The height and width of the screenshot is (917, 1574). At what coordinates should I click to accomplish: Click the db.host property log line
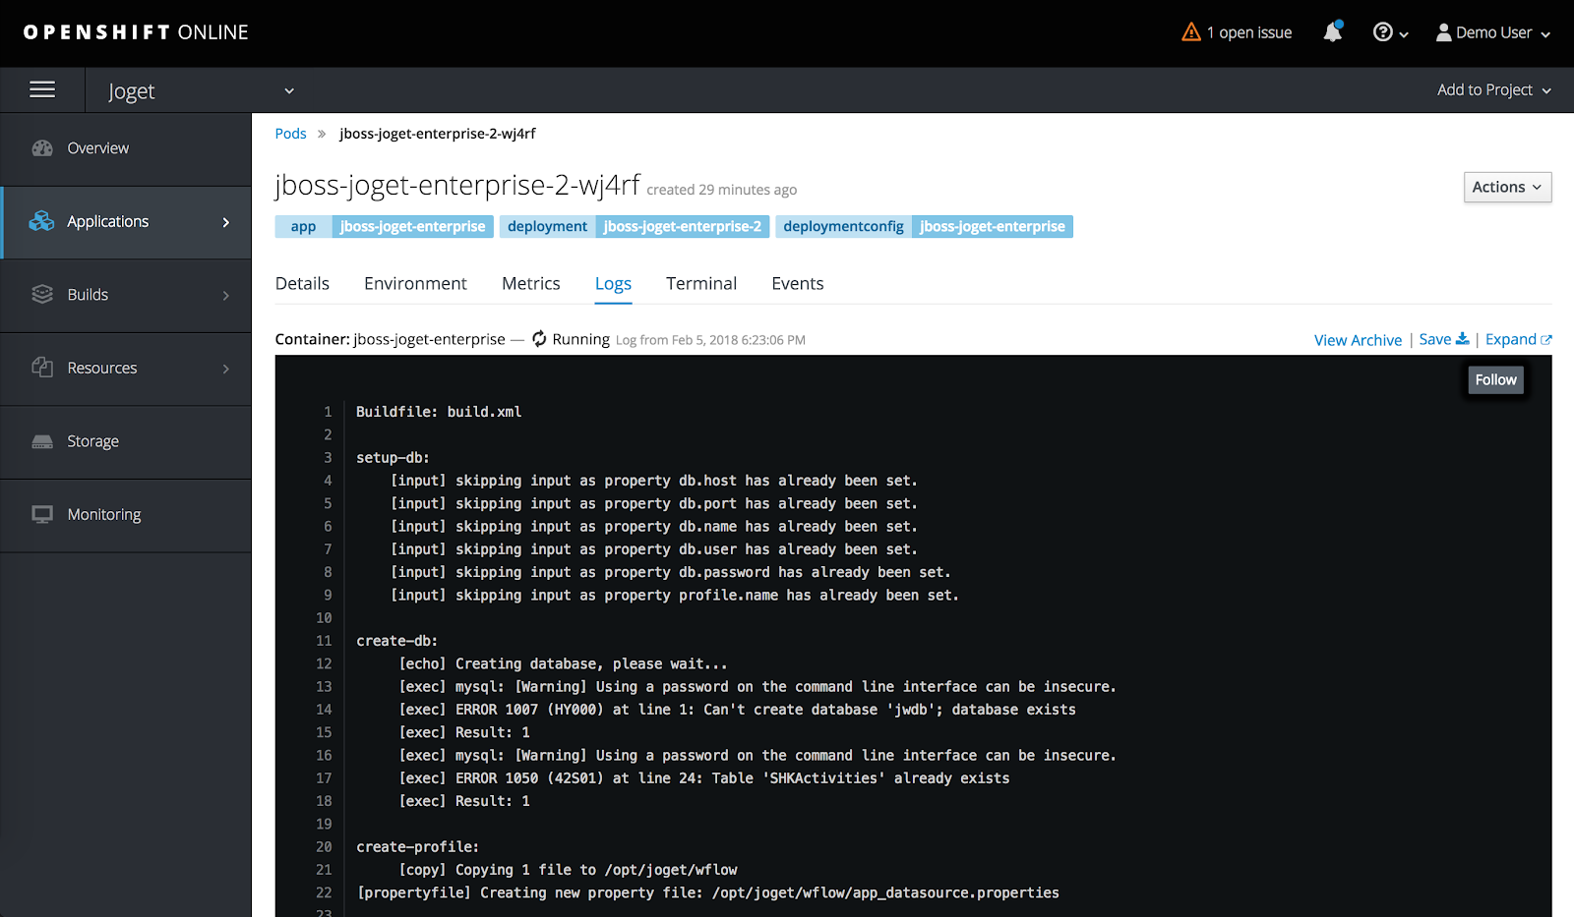click(654, 481)
